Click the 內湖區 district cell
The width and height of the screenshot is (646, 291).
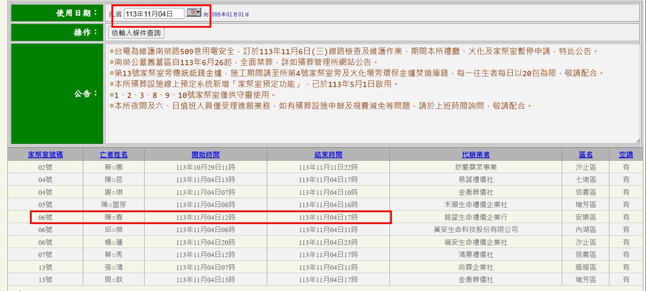click(585, 230)
